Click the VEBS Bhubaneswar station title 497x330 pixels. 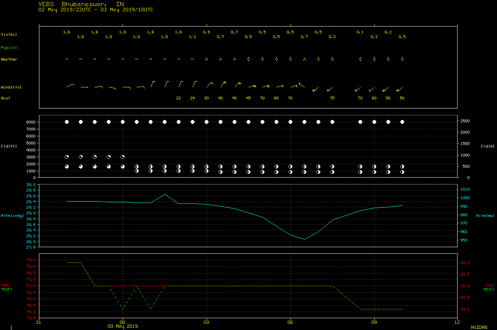pos(82,4)
